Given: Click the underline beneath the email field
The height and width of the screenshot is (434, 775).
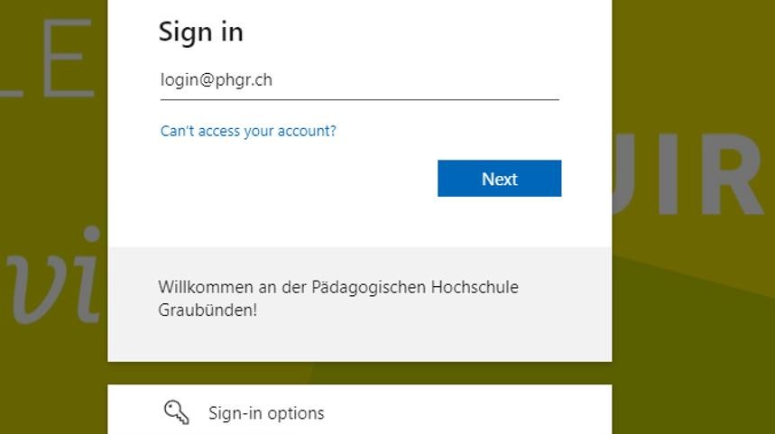Looking at the screenshot, I should (x=359, y=99).
